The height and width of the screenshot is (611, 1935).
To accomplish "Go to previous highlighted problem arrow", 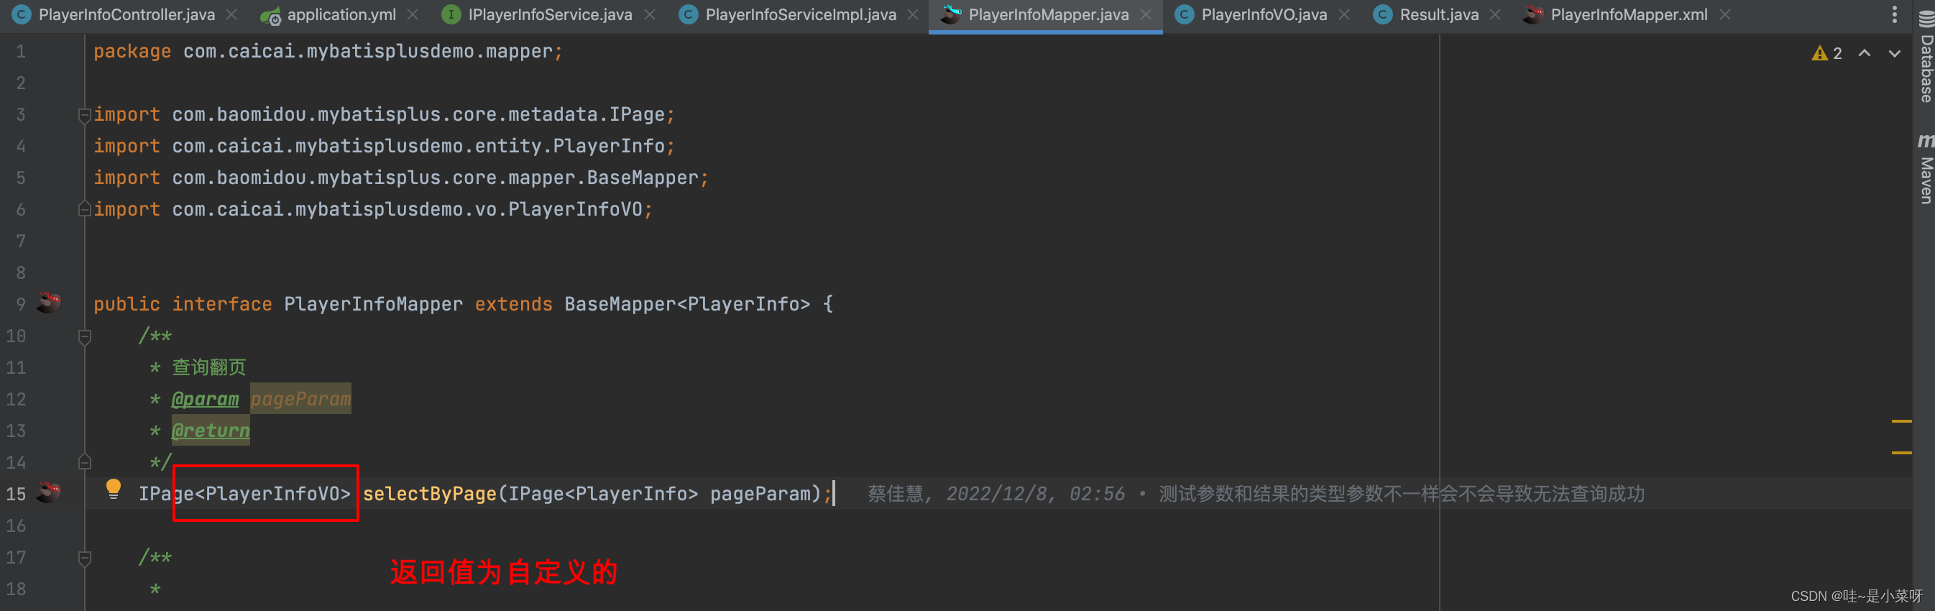I will [x=1865, y=52].
